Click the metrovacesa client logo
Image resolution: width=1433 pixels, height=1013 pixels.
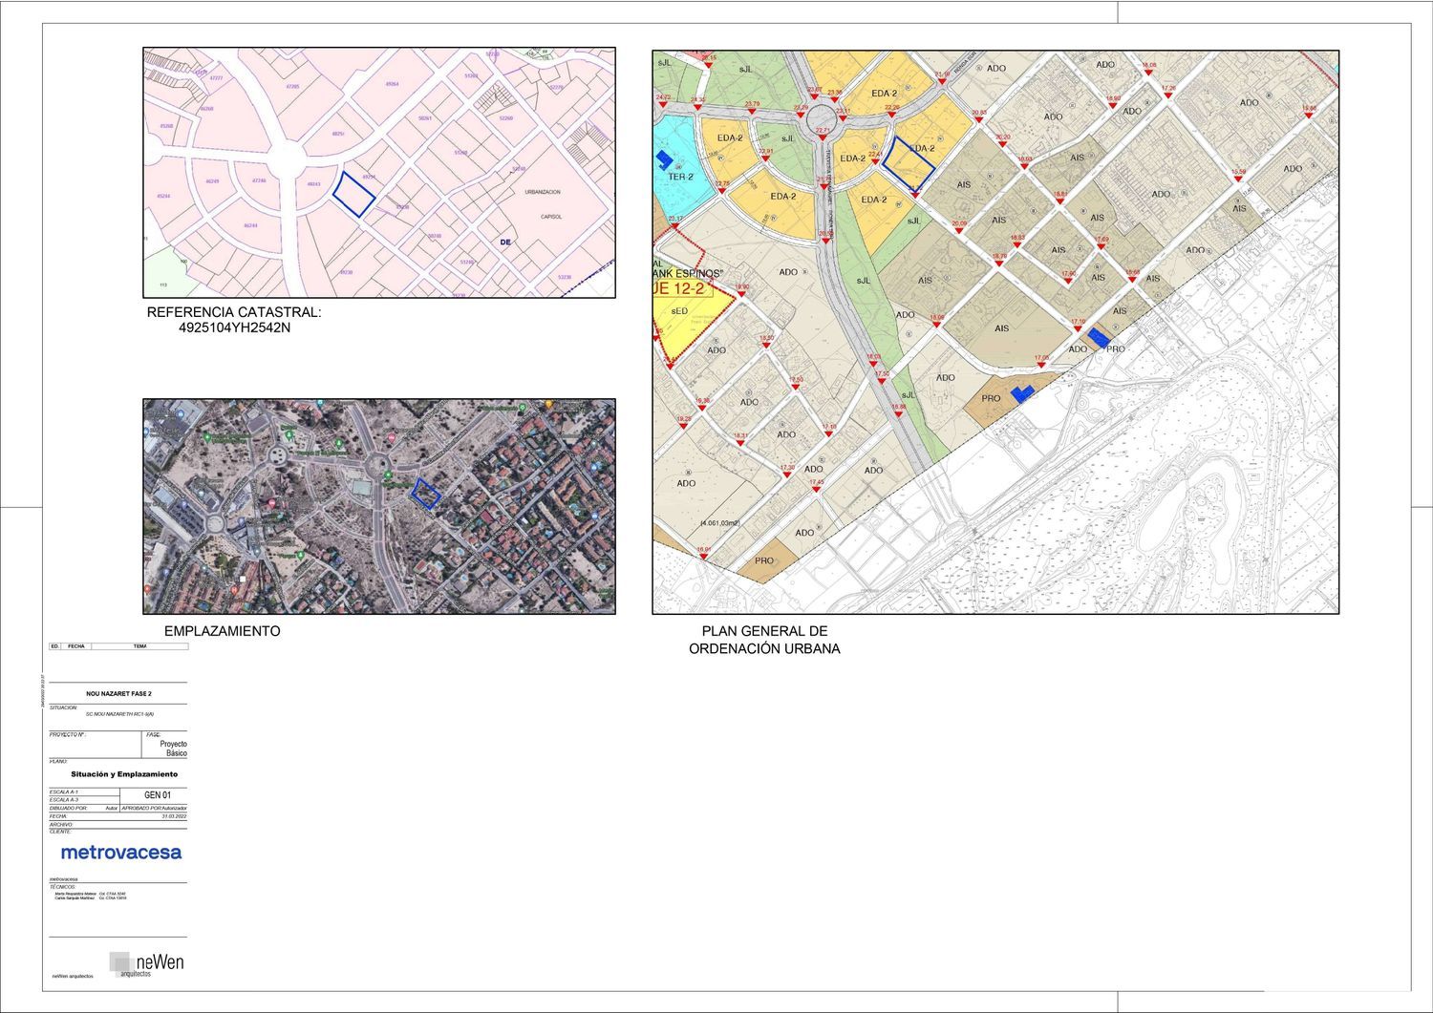[120, 852]
